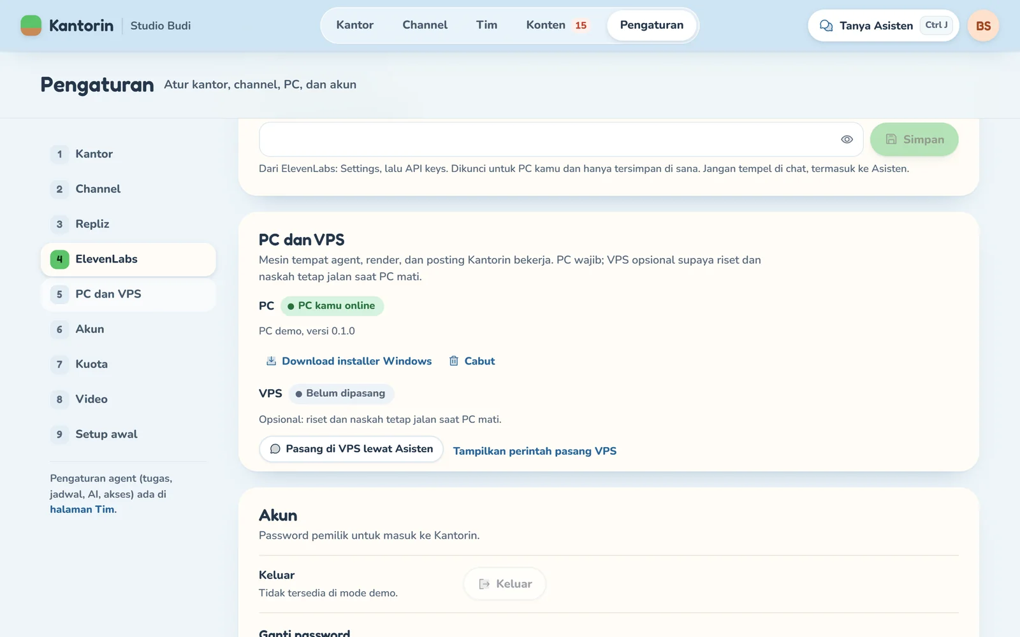Open the BS user avatar
This screenshot has height=637, width=1020.
[x=983, y=25]
